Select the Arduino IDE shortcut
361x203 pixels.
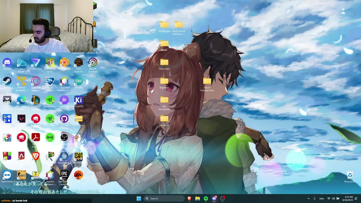click(78, 83)
